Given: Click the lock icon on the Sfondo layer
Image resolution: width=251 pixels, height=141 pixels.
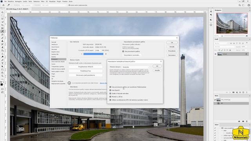Looking at the screenshot, I should (246, 54).
